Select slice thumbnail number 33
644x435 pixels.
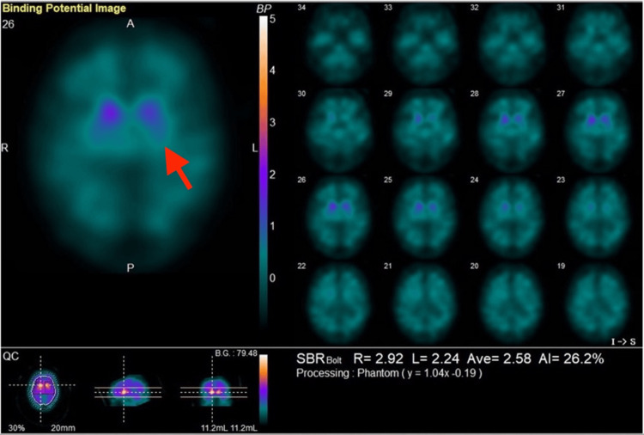[x=425, y=44]
